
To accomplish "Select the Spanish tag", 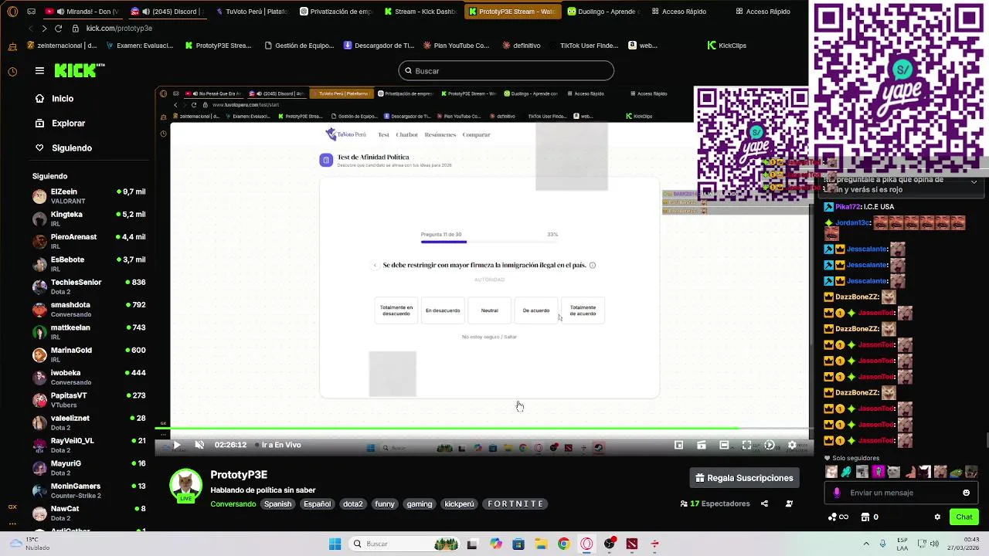I will (277, 503).
